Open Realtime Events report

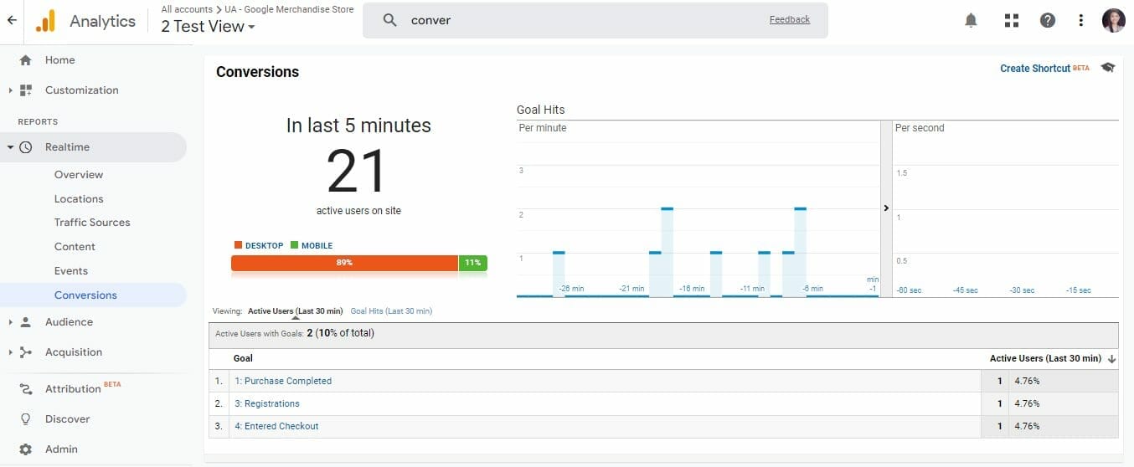point(71,271)
